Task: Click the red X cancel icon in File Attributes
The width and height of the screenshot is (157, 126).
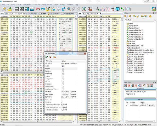Action: point(50,57)
